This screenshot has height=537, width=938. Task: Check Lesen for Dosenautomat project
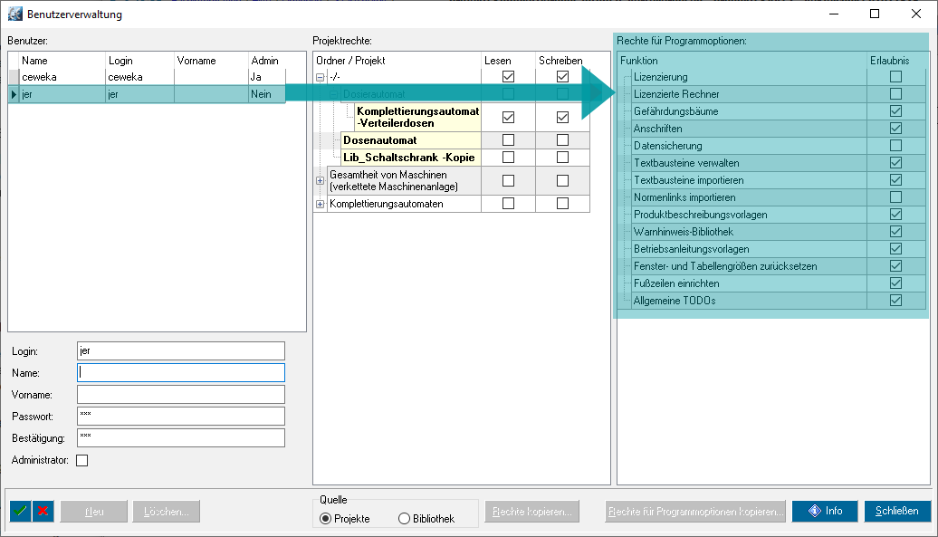pyautogui.click(x=508, y=140)
